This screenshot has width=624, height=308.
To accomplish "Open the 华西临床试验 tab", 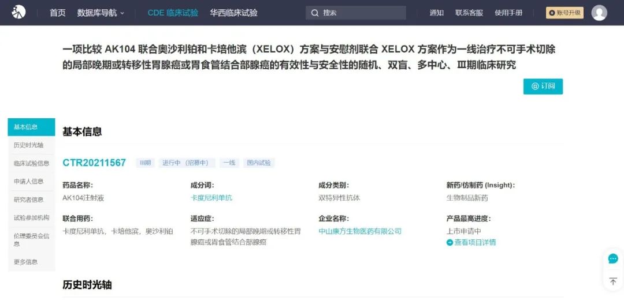I will [233, 13].
